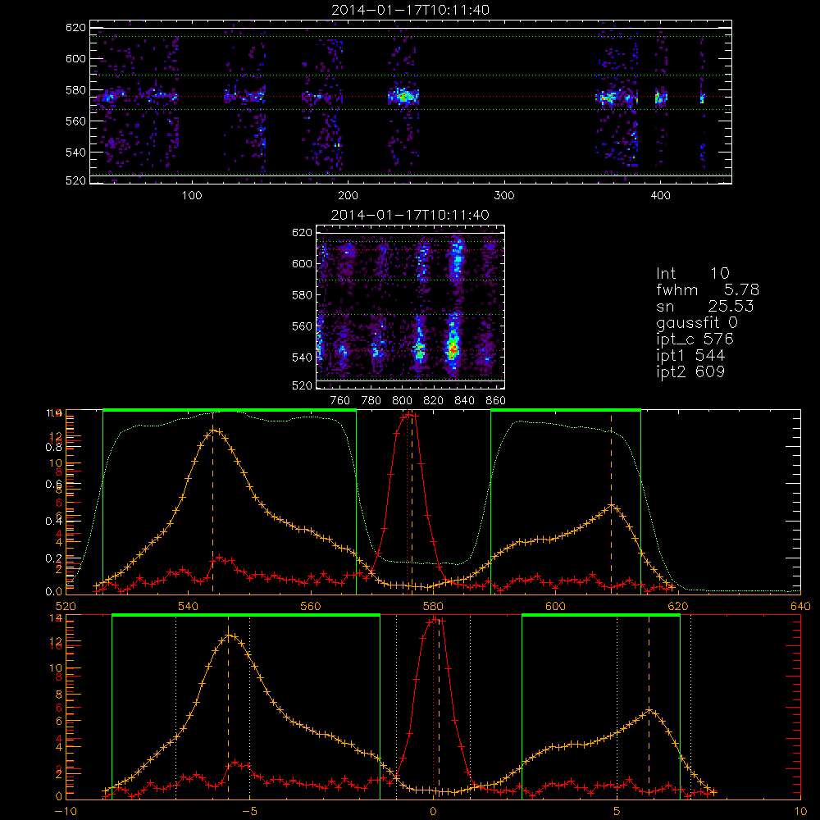
Task: Click x-axis label -5 of lower profile plot
Action: click(x=249, y=811)
